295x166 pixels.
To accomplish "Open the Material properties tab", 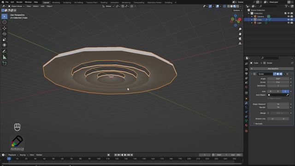I will tap(246, 125).
